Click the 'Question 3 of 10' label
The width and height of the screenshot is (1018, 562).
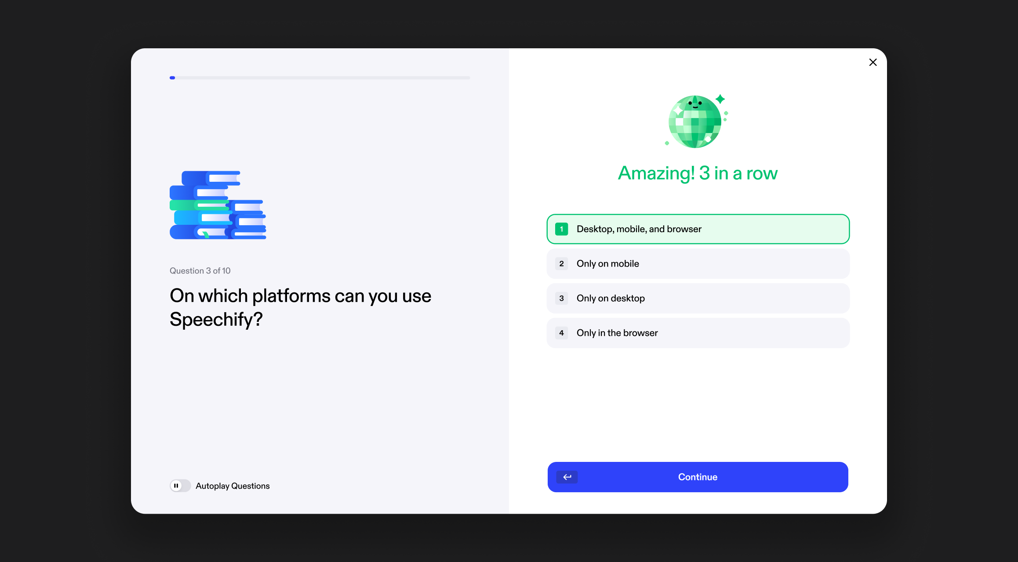200,271
